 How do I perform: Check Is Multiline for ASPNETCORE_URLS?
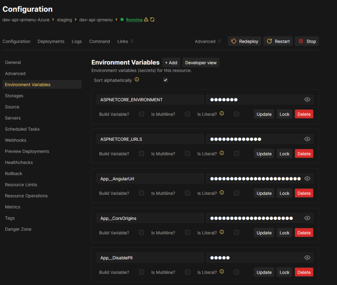pos(187,153)
